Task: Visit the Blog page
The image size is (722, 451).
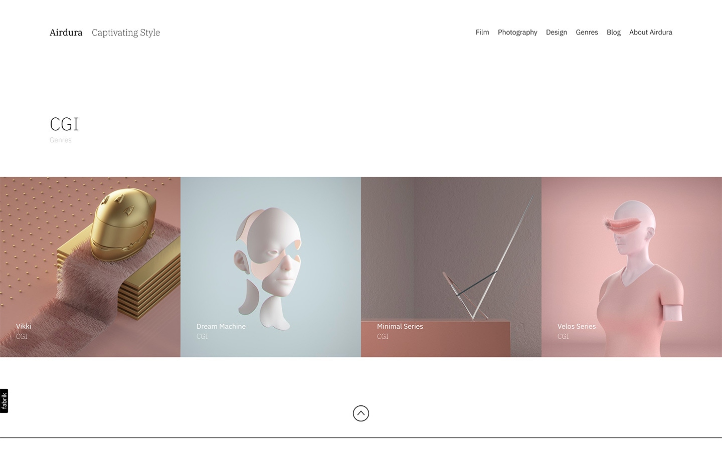Action: pos(614,32)
